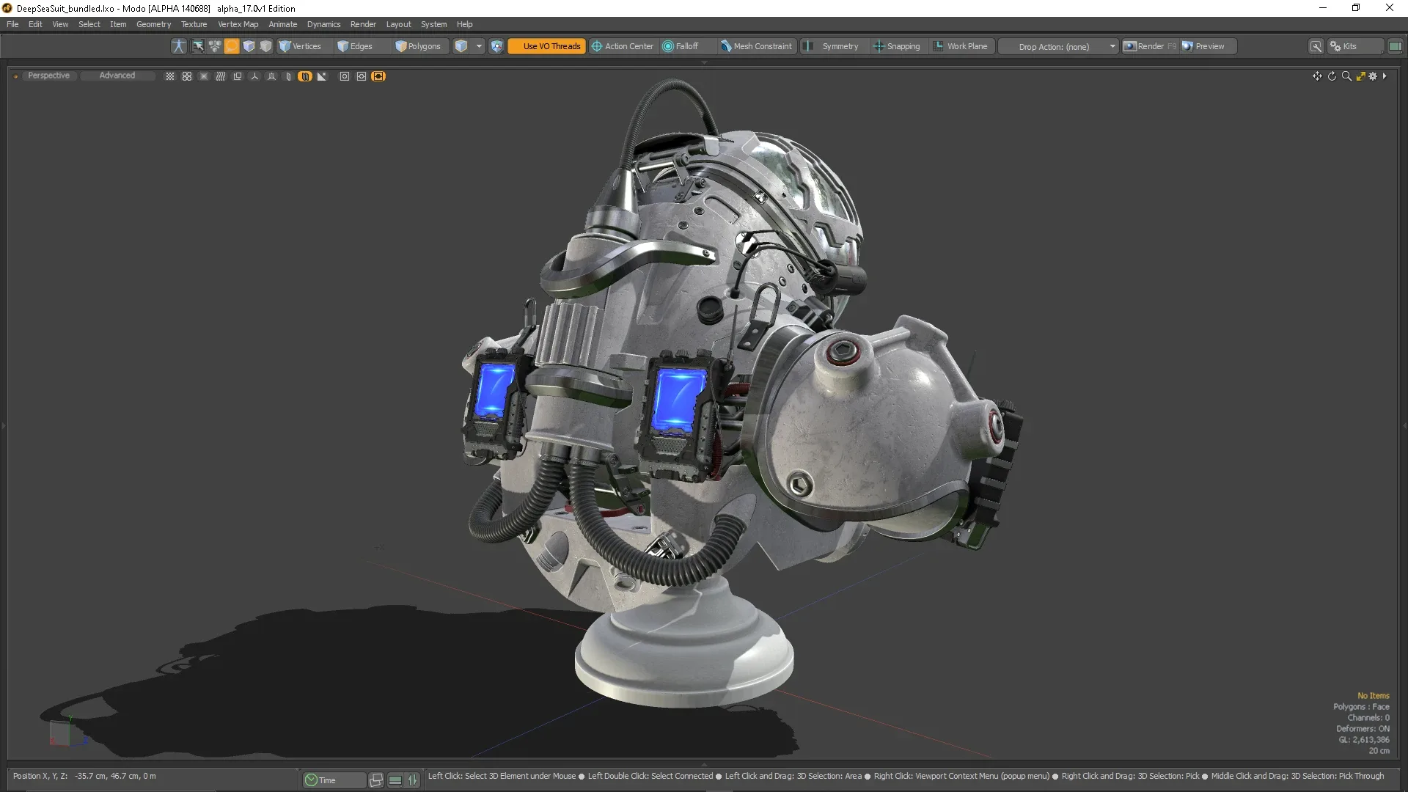Open viewport settings gear icon
Screen dimensions: 1408x792
[x=1373, y=76]
